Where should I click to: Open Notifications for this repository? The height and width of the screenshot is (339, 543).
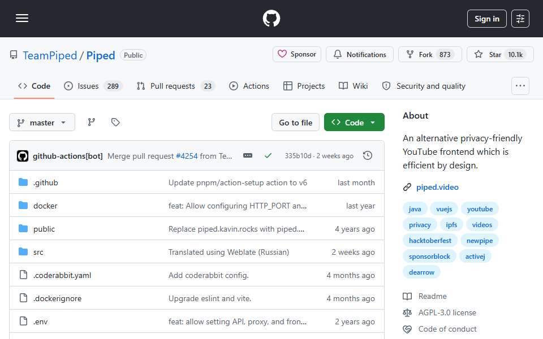[360, 54]
